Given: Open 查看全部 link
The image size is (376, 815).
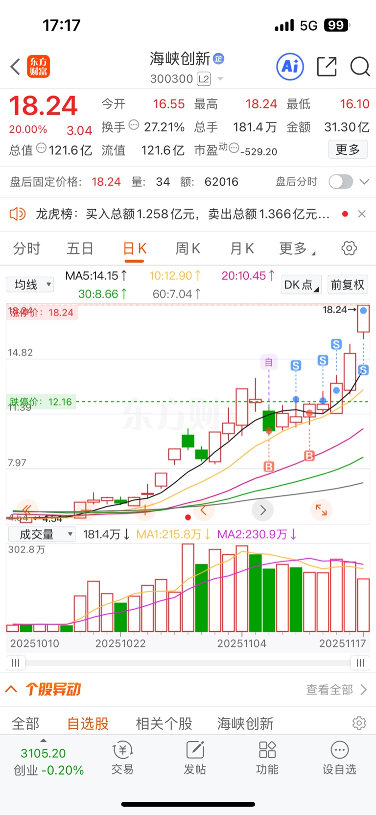Looking at the screenshot, I should [336, 690].
